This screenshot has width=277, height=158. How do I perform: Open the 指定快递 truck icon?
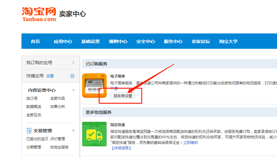(94, 134)
